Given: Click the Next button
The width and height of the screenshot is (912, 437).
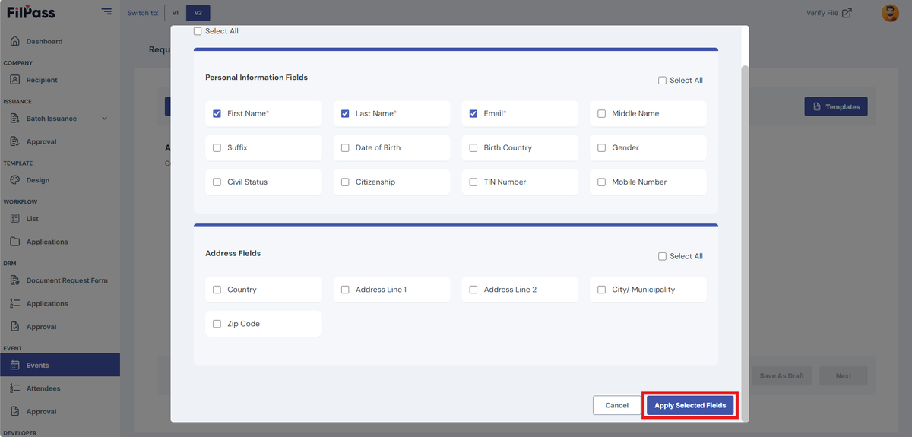Looking at the screenshot, I should [x=844, y=375].
